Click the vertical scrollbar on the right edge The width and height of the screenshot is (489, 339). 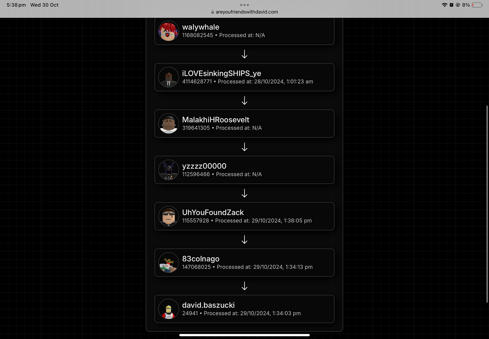click(487, 204)
